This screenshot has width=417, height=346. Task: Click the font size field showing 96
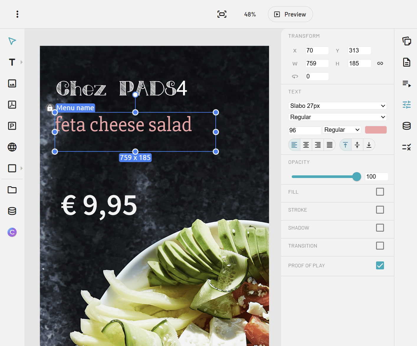click(x=304, y=130)
